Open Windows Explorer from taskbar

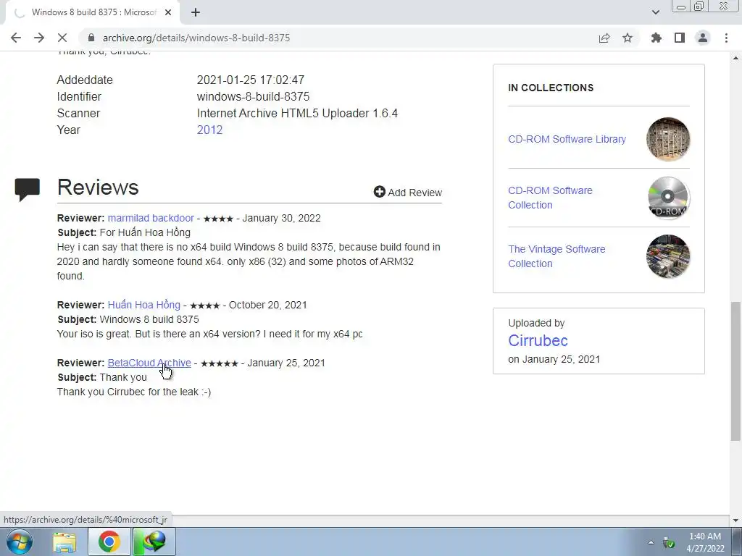64,542
